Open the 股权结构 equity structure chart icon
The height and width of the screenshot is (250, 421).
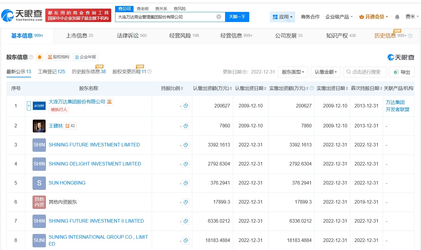pos(50,57)
